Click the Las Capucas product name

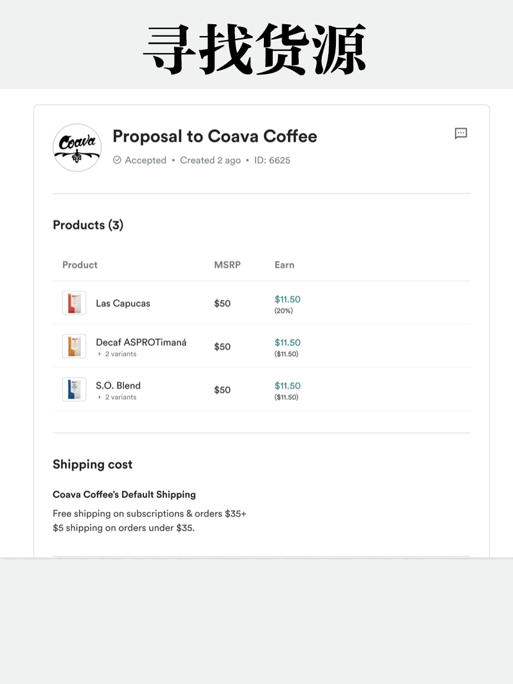coord(123,303)
